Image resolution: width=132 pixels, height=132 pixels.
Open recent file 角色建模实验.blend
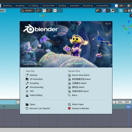pos(79,79)
